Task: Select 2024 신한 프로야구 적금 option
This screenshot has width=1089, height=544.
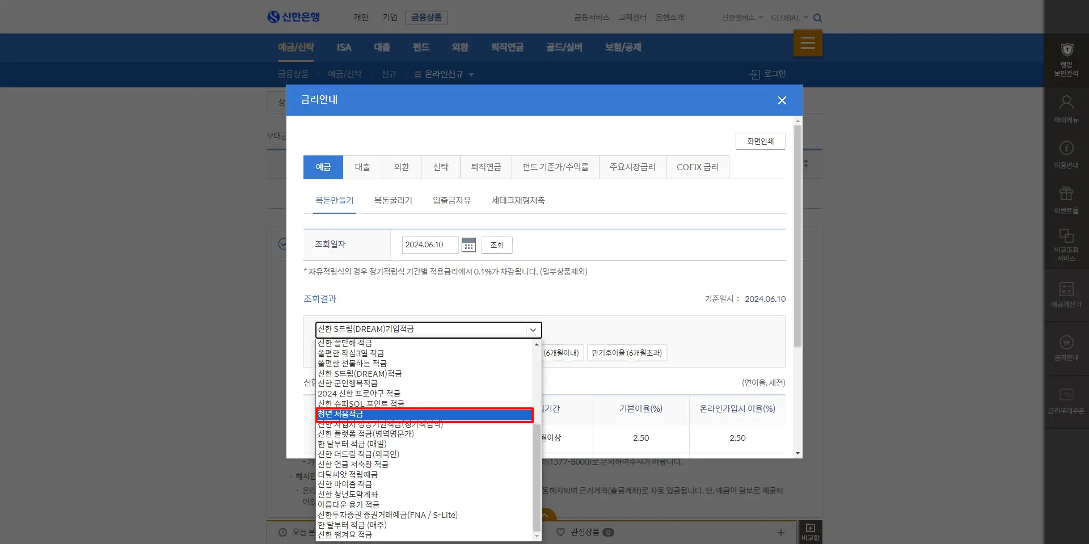Action: (x=424, y=394)
